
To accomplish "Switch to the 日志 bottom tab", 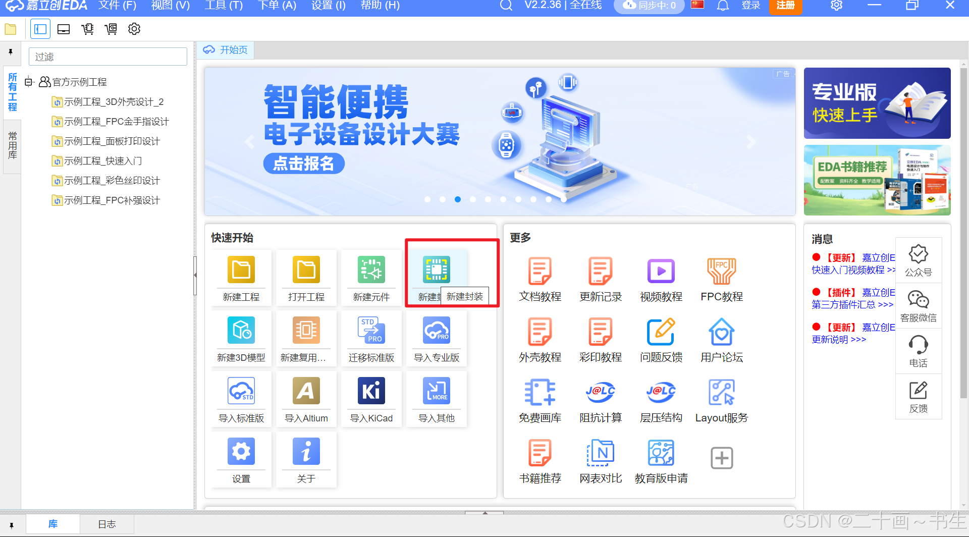I will click(107, 524).
